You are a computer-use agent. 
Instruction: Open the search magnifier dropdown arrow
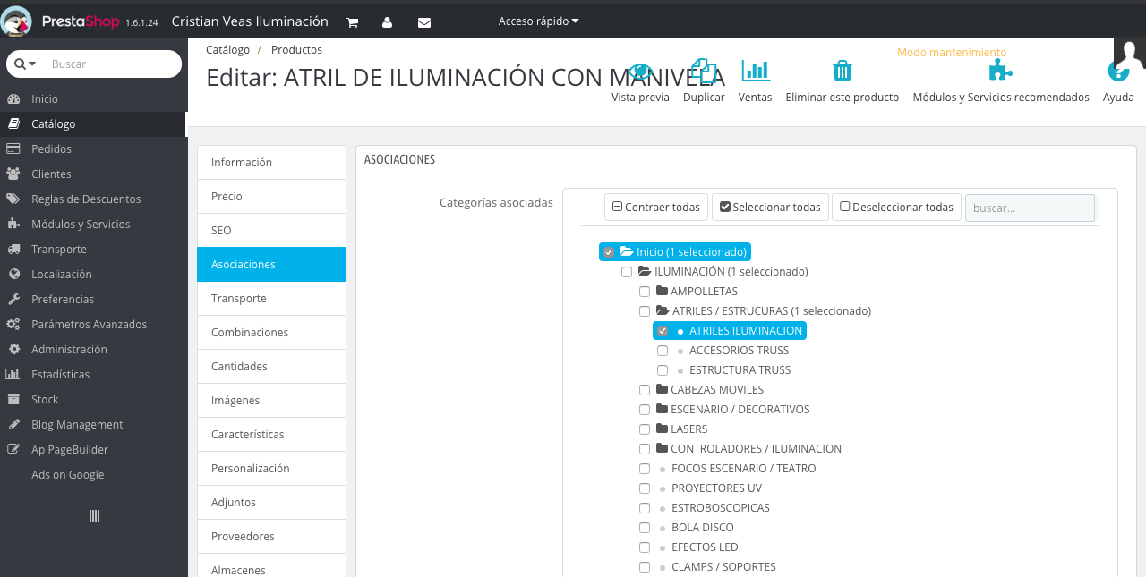33,64
